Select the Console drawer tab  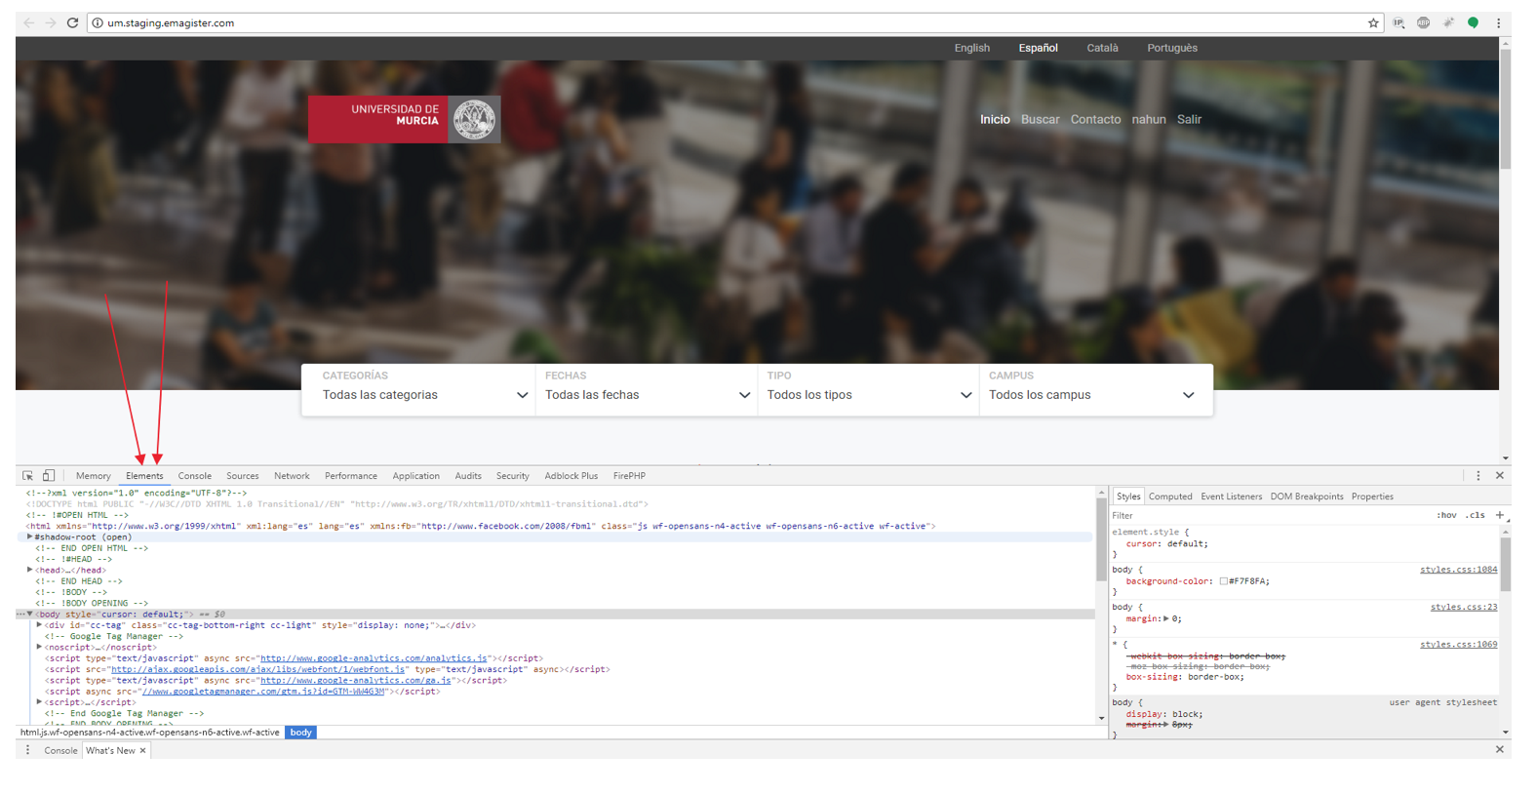(60, 750)
